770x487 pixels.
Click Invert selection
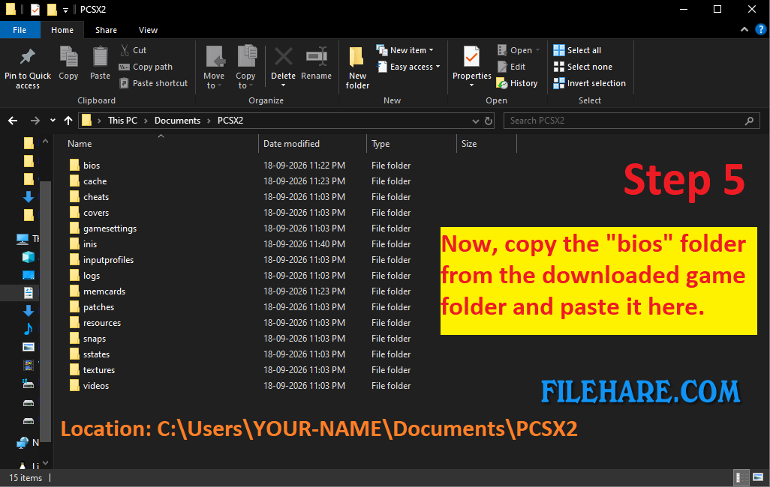click(x=589, y=83)
